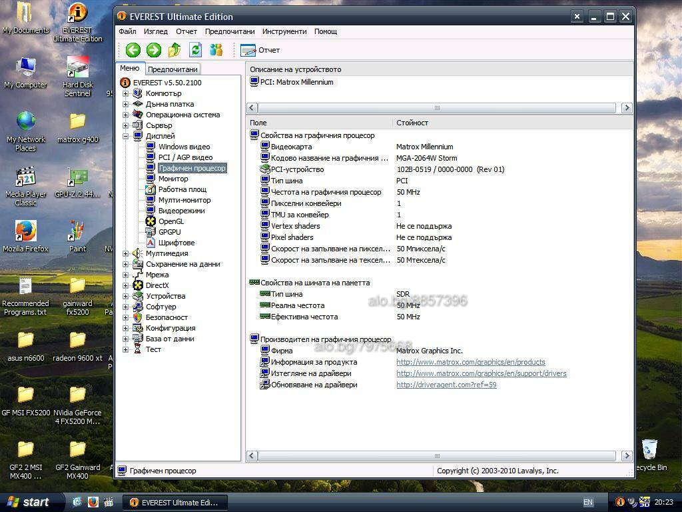This screenshot has height=512, width=682.
Task: Open the Предпочитани menu in menu bar
Action: pyautogui.click(x=230, y=31)
